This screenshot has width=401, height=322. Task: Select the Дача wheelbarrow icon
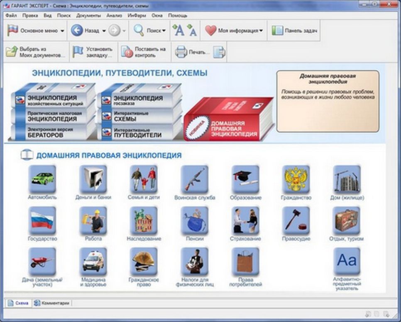(x=42, y=261)
